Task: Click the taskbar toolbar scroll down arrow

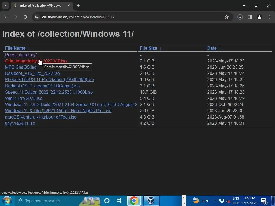Action: click(184, 204)
